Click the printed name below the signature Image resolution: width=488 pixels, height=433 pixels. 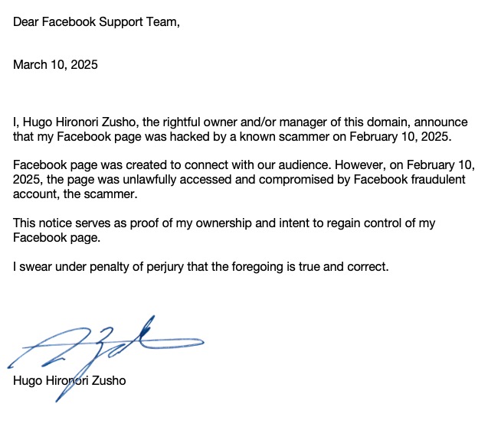pos(70,381)
